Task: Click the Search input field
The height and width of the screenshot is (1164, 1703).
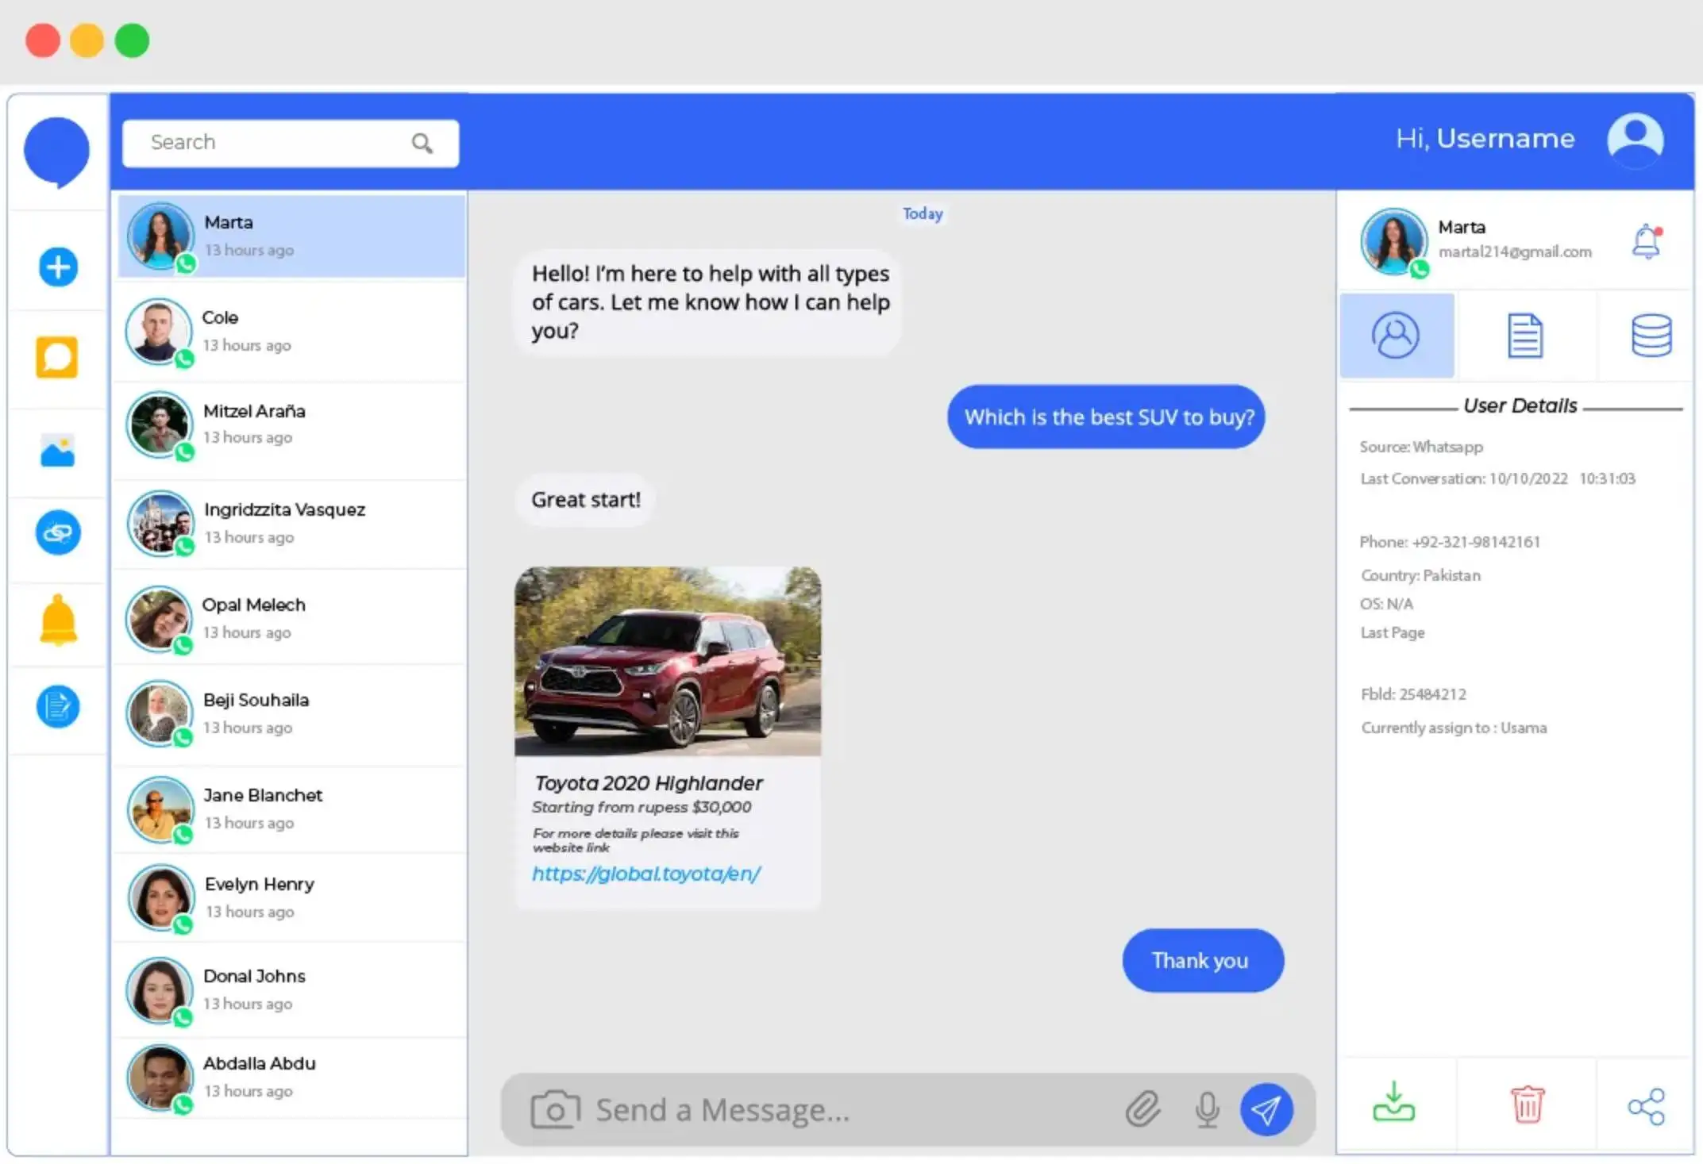Action: coord(291,143)
